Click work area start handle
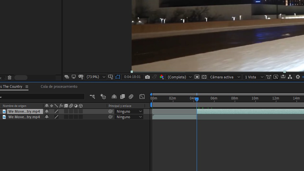The width and height of the screenshot is (304, 171). click(151, 105)
